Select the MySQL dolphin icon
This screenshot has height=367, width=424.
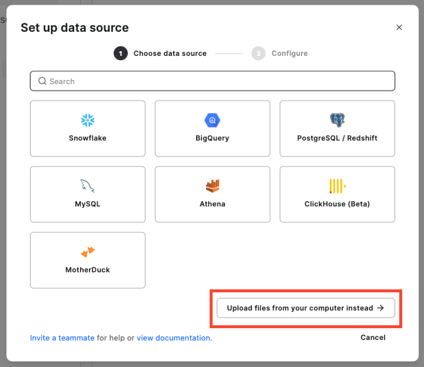(87, 186)
